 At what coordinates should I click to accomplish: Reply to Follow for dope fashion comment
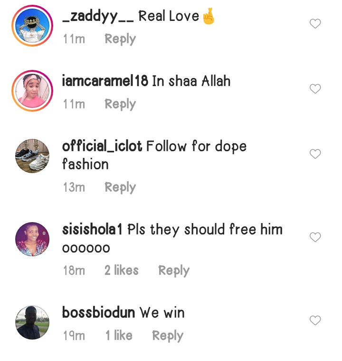coord(120,187)
